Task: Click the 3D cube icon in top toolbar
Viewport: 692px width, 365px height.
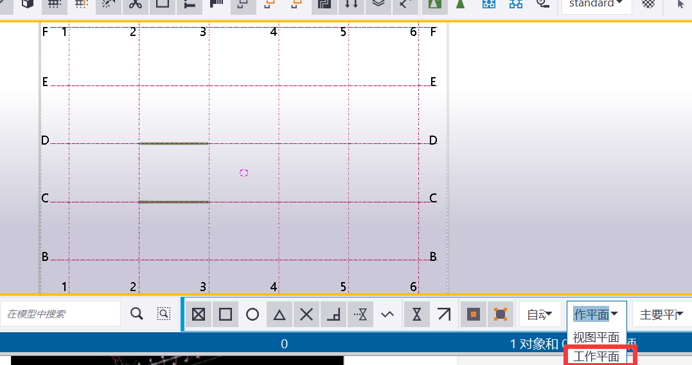Action: pos(28,4)
